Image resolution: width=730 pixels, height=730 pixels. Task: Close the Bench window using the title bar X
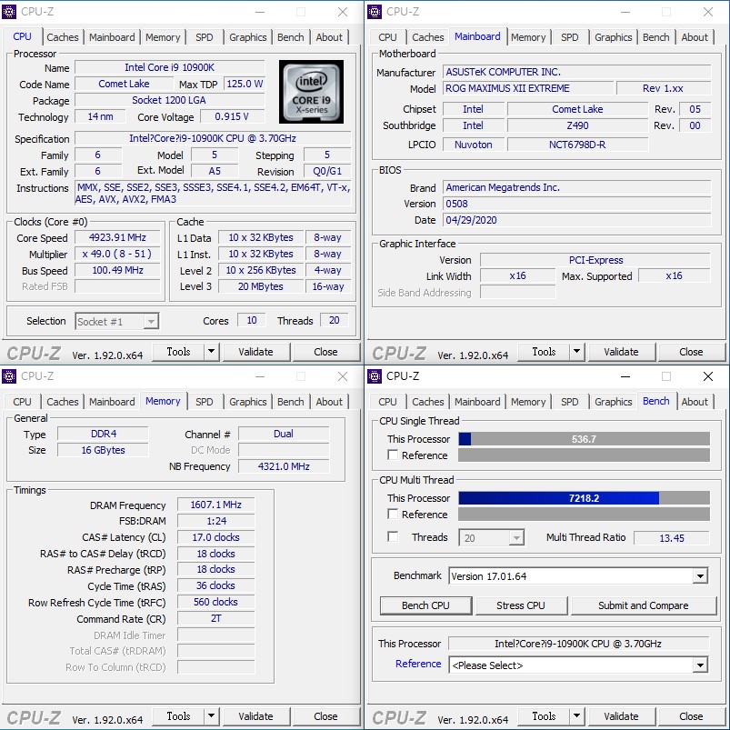point(707,376)
